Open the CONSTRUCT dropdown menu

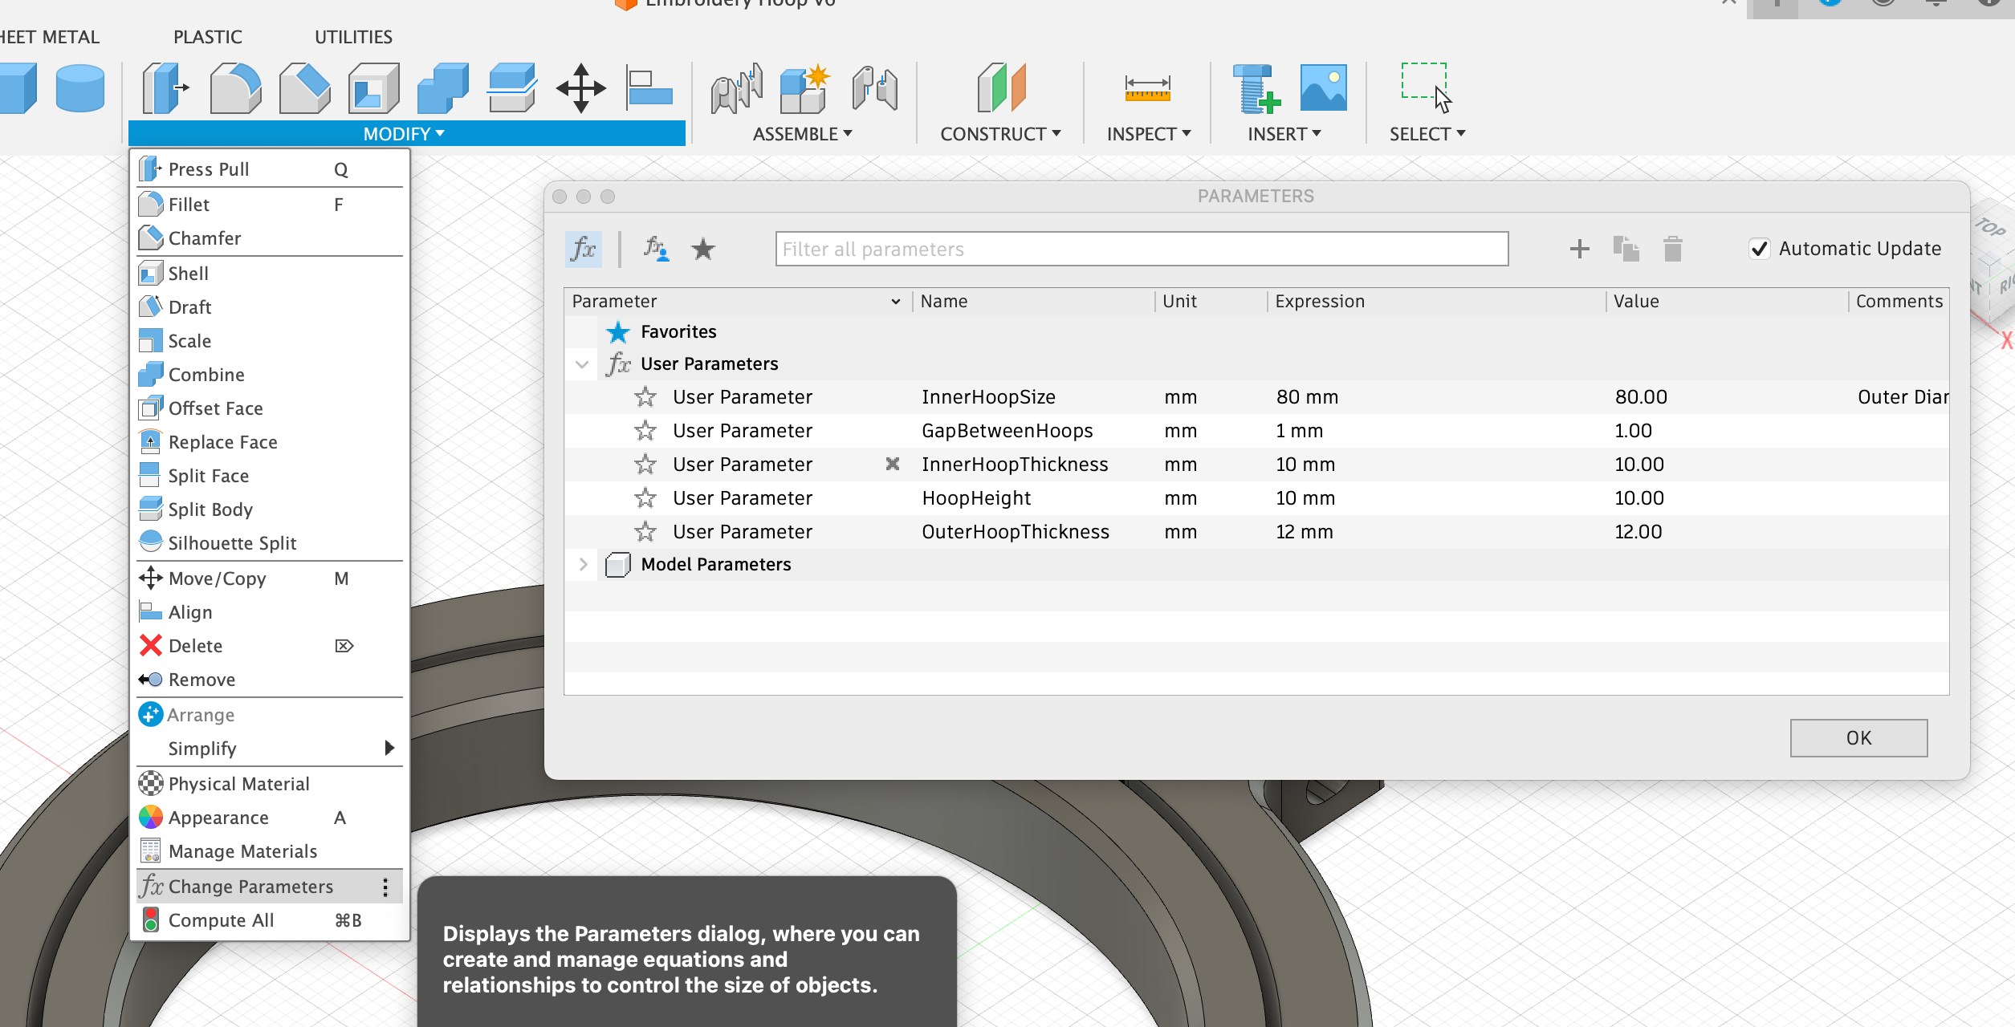pos(1000,134)
